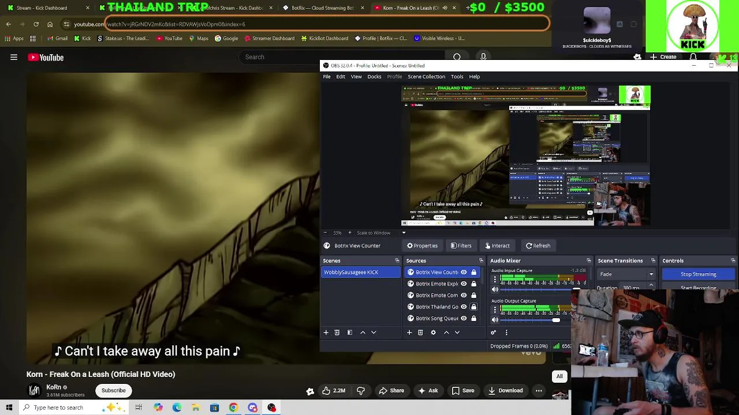The width and height of the screenshot is (739, 415).
Task: Hide Botrix Emote Explosion source
Action: pyautogui.click(x=464, y=284)
